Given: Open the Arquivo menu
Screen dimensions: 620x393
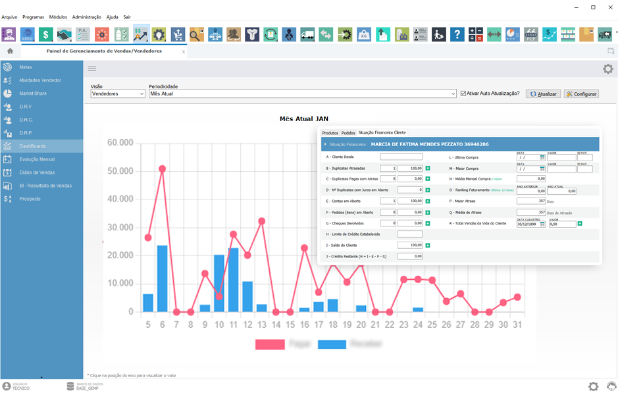Looking at the screenshot, I should (x=9, y=17).
